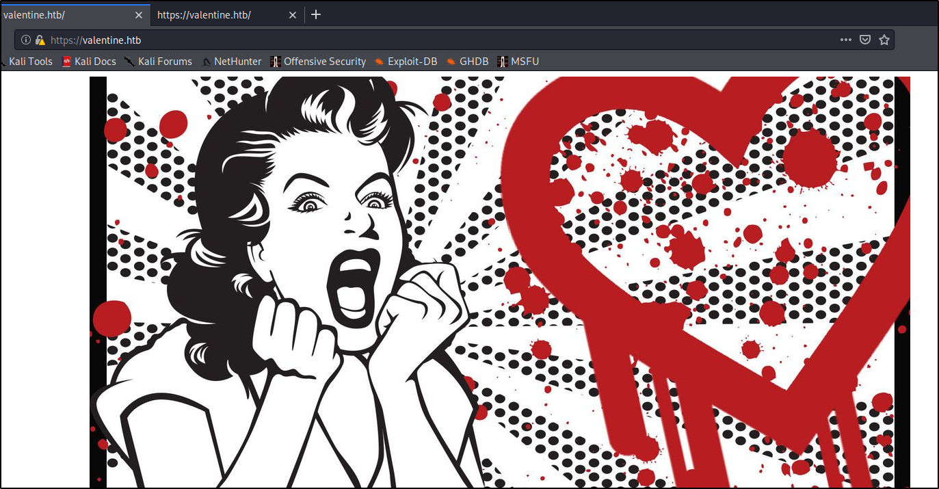
Task: Click the Kali Forums favicon
Action: (130, 62)
